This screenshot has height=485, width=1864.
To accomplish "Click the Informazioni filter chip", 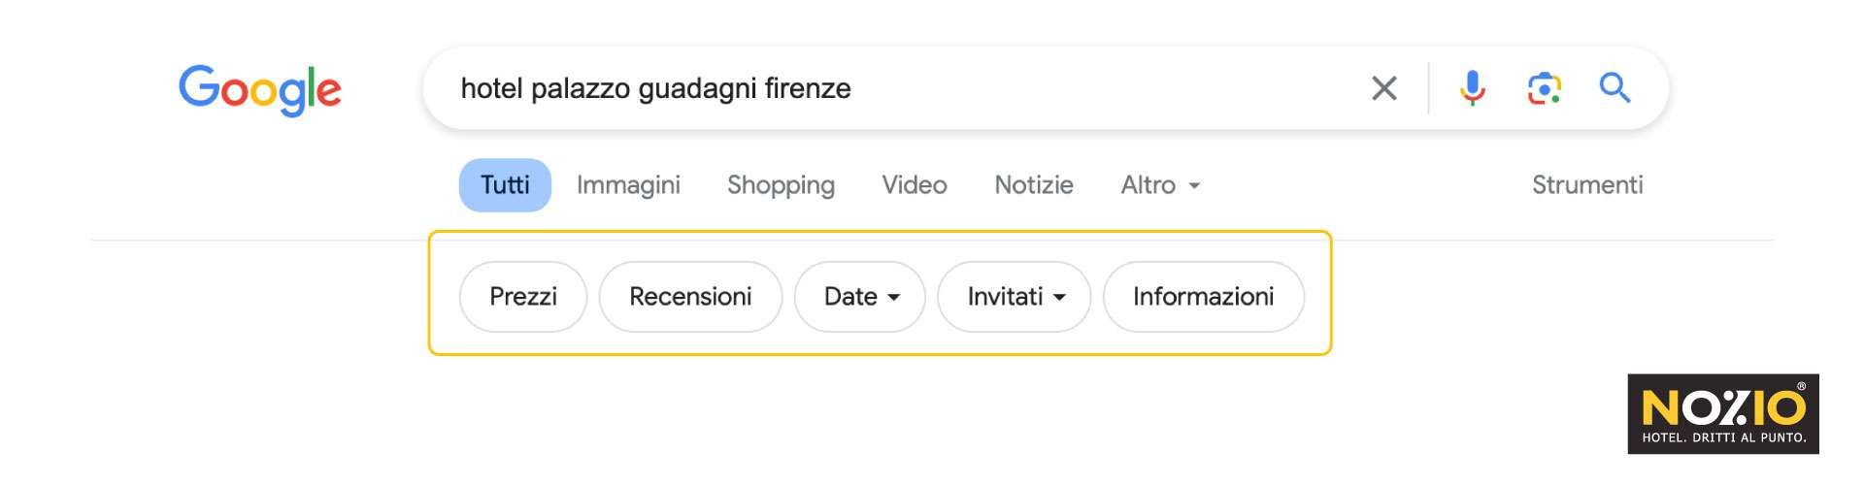I will (1203, 296).
